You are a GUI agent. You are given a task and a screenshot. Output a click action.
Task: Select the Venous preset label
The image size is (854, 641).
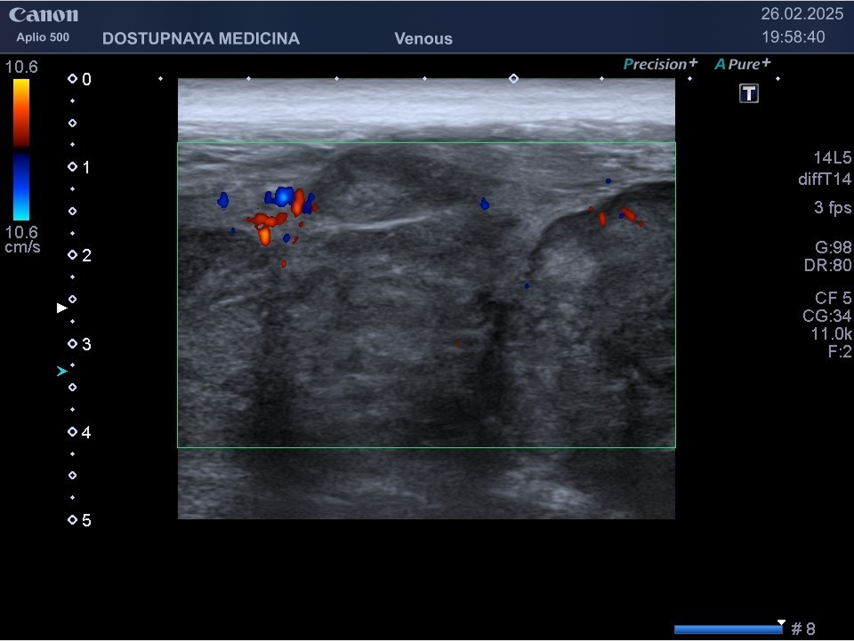tap(423, 39)
